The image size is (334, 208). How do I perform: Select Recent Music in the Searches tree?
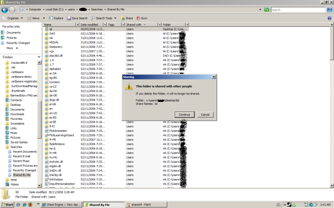(x=21, y=161)
